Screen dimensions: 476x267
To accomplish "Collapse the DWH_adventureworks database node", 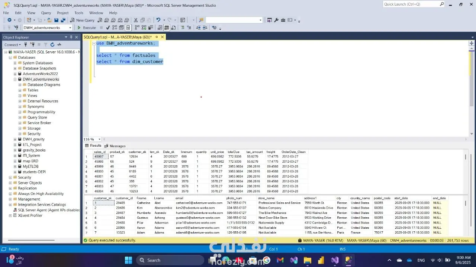I will pos(15,79).
